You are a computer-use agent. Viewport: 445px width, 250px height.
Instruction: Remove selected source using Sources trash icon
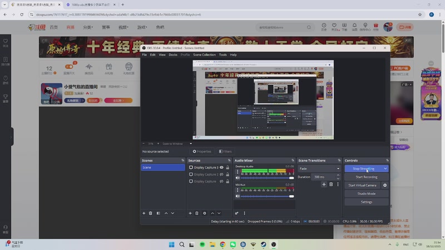(x=197, y=213)
